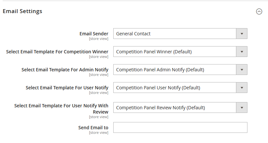This screenshot has width=268, height=143.
Task: Open the dropdown showing General Contact text
Action: click(x=175, y=34)
